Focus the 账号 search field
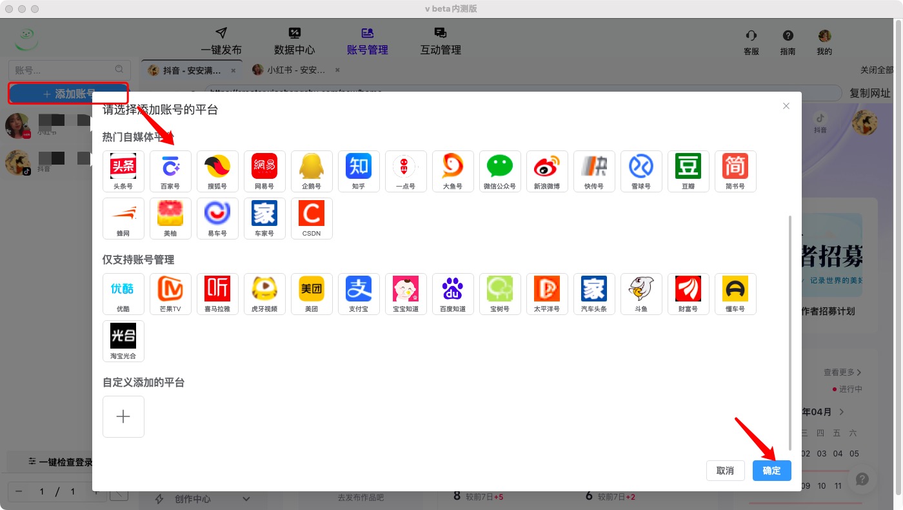The height and width of the screenshot is (510, 903). tap(69, 70)
